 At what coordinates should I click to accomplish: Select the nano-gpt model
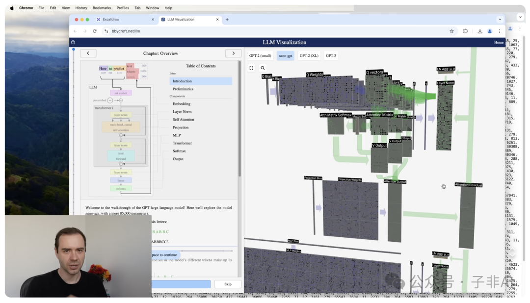point(285,56)
